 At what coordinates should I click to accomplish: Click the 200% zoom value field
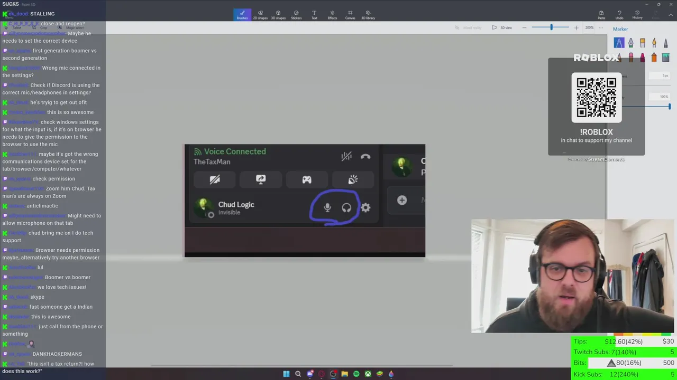click(589, 27)
